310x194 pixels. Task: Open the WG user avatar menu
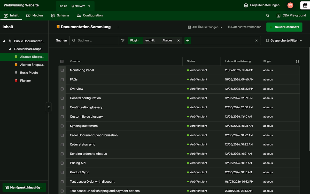pyautogui.click(x=290, y=5)
